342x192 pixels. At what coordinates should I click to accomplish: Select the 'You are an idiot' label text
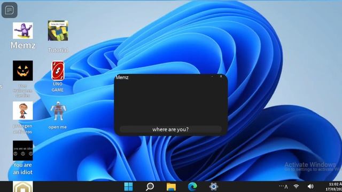(22, 169)
